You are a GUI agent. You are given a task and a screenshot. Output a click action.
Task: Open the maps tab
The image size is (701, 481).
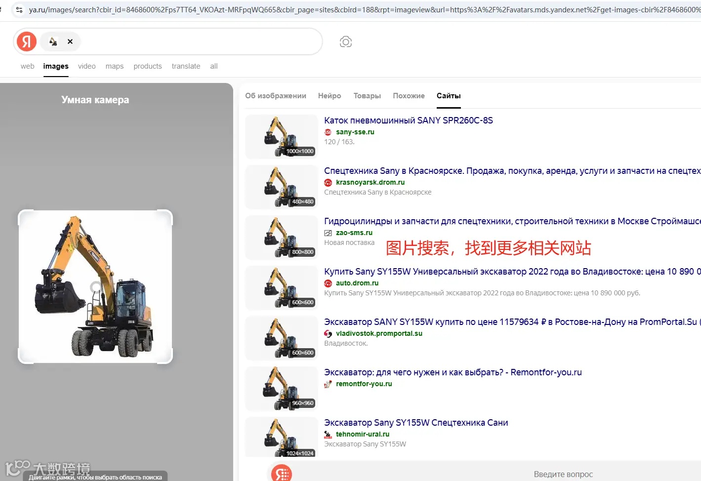click(x=115, y=66)
